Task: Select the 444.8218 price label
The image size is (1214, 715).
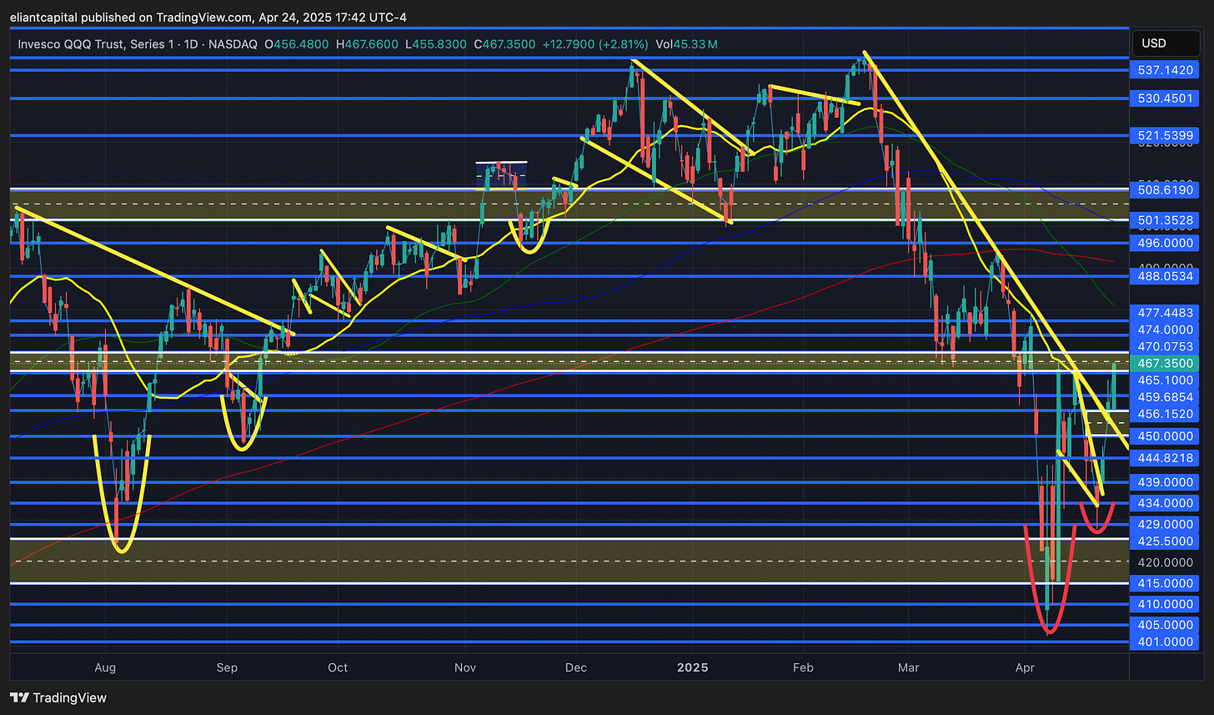Action: (x=1165, y=458)
